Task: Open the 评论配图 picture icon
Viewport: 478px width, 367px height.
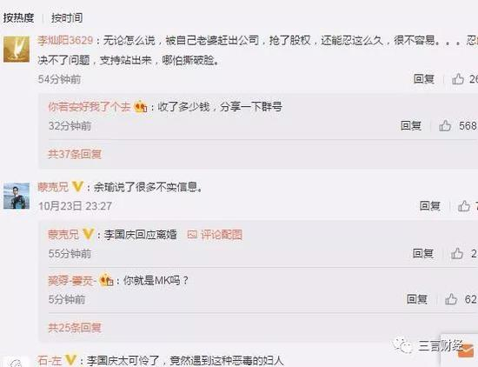Action: point(192,235)
